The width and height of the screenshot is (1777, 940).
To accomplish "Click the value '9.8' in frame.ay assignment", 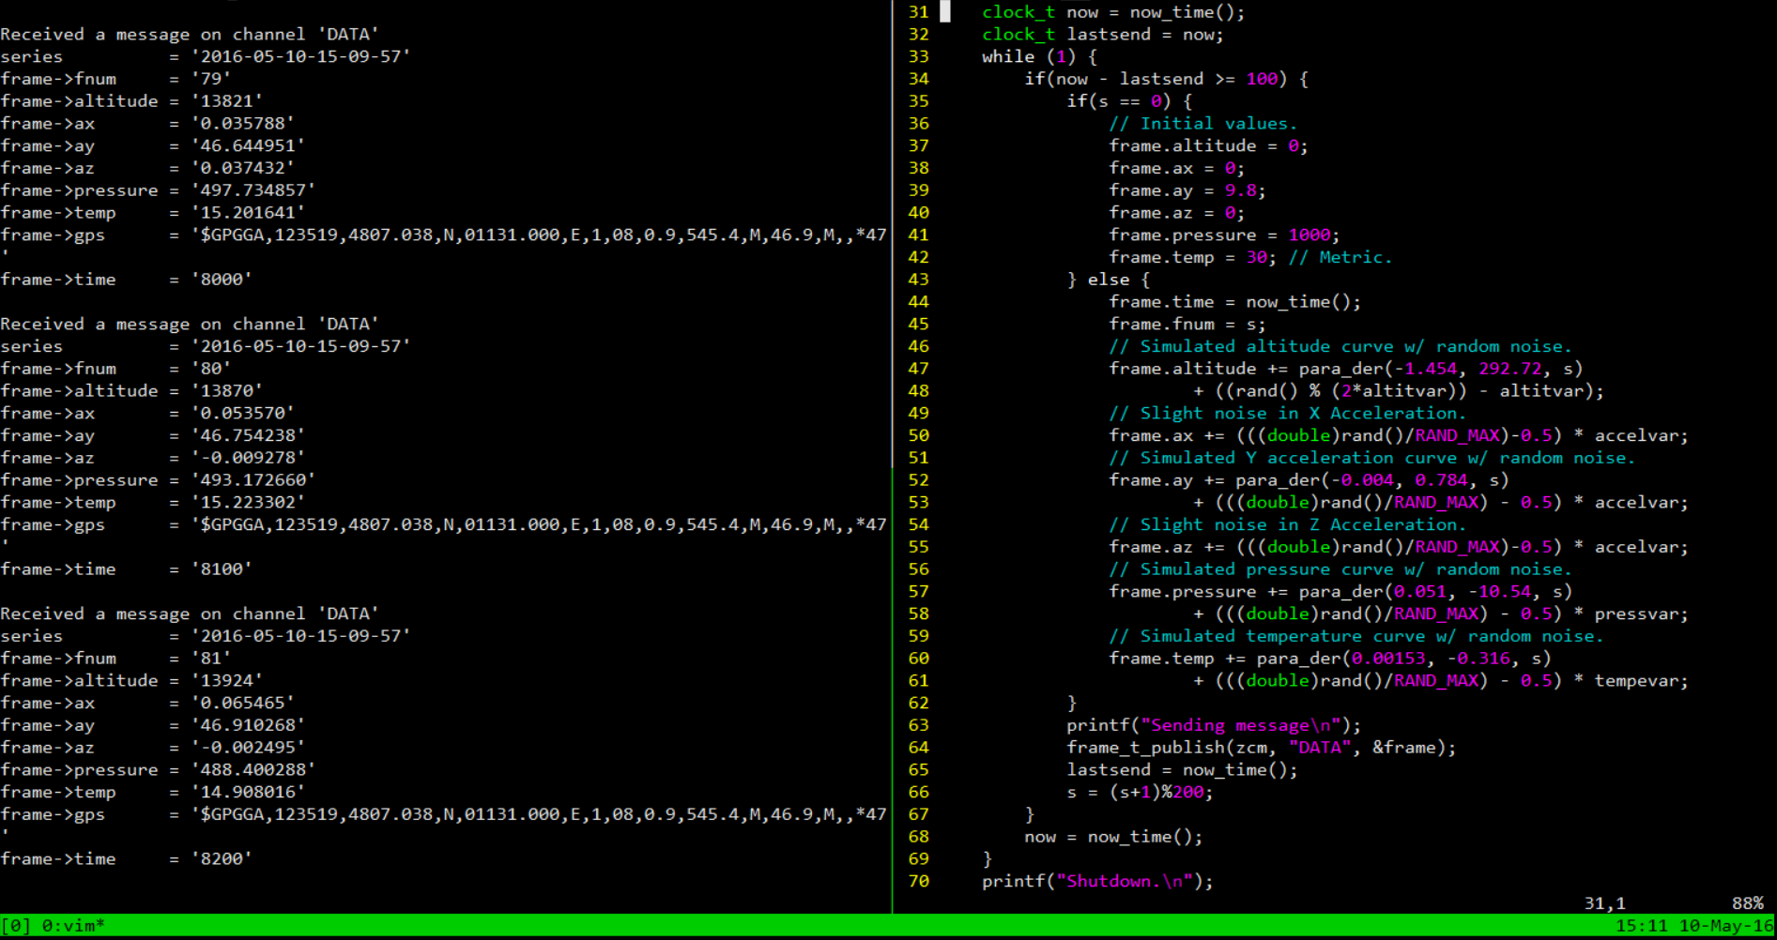I will pos(1240,190).
